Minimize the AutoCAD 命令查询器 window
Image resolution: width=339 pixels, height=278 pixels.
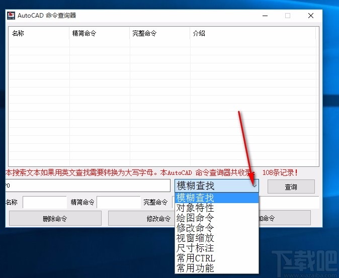click(x=265, y=16)
